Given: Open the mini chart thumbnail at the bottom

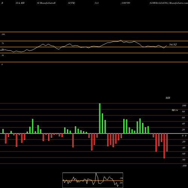Looking at the screenshot, I should click(x=93, y=180).
